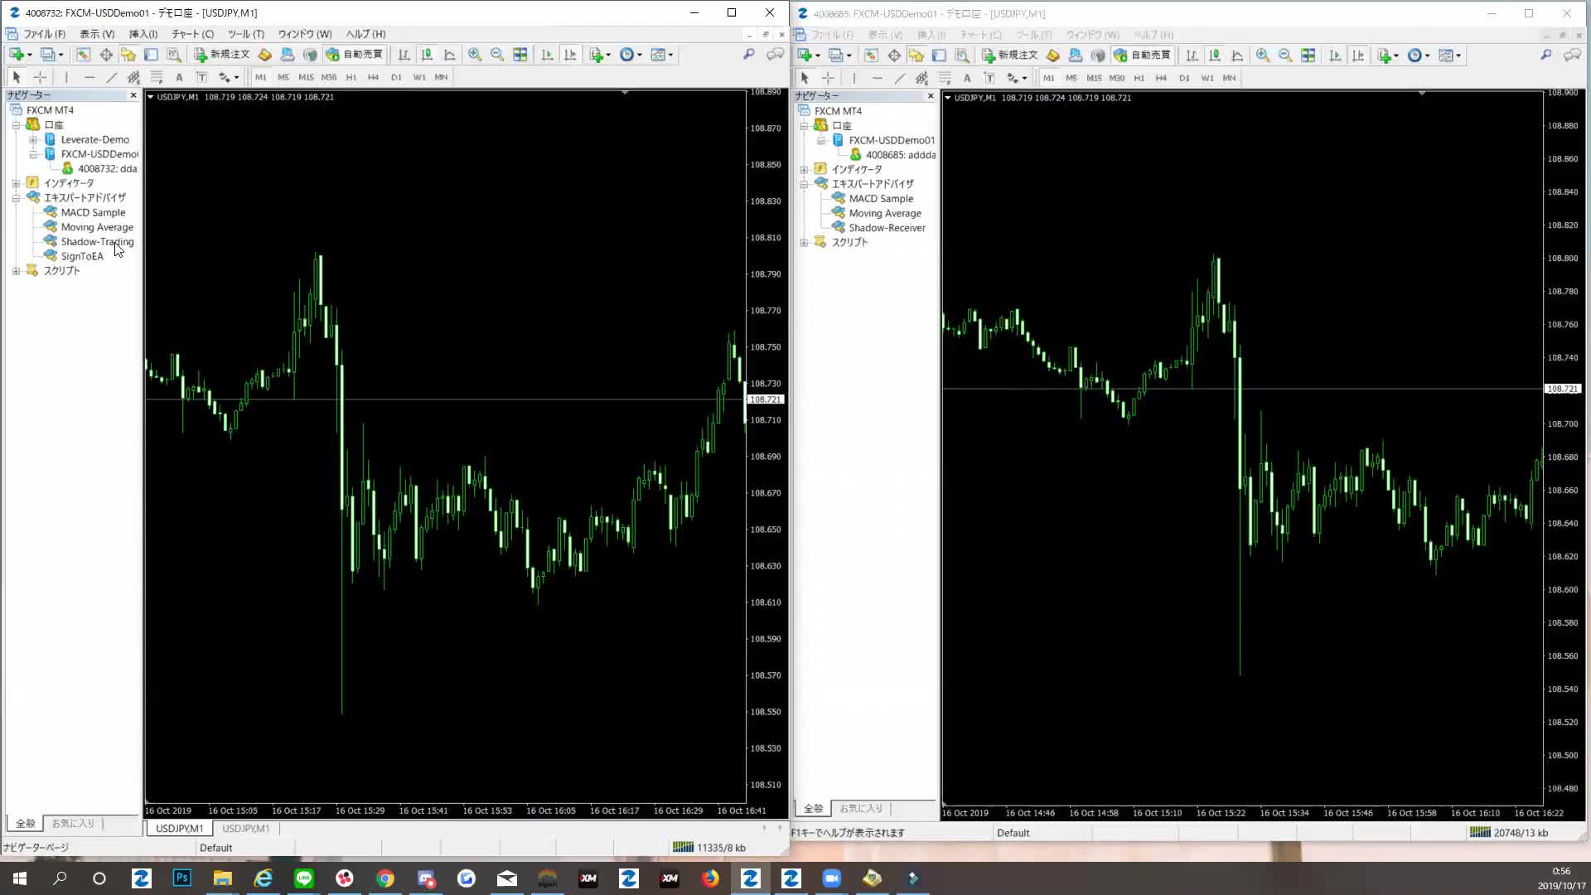Select trendline tool in right window
1591x895 pixels.
[900, 78]
